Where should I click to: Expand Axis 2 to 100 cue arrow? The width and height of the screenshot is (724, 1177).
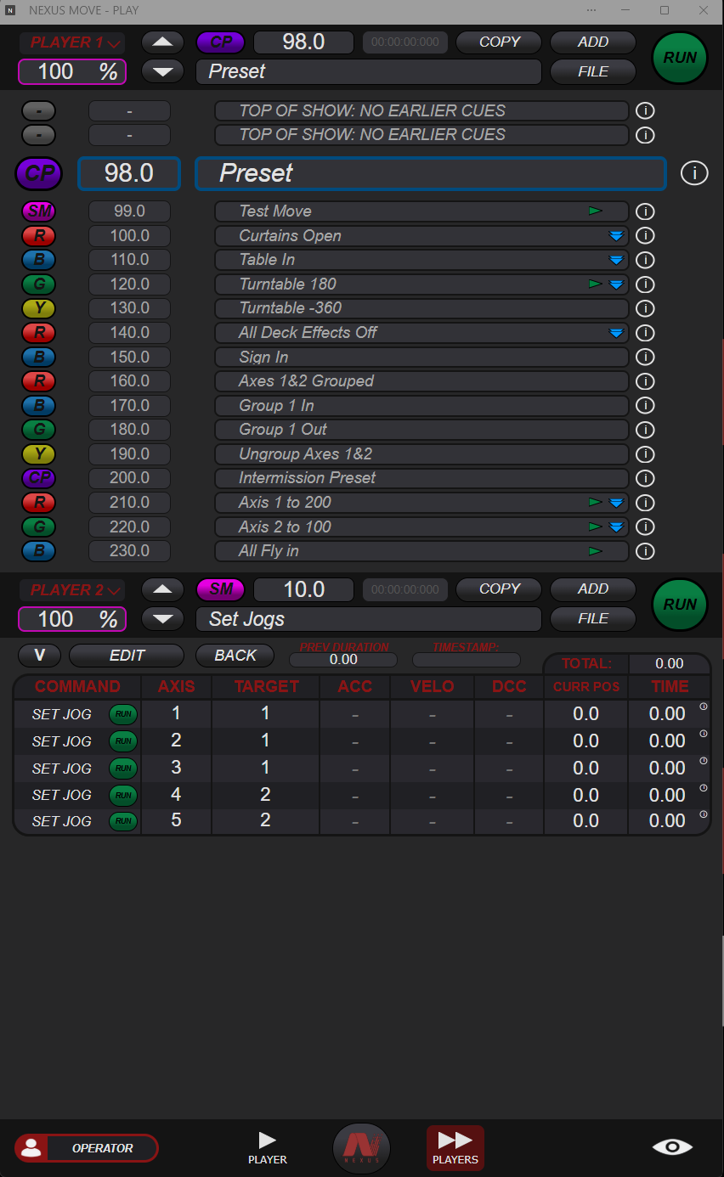pyautogui.click(x=617, y=527)
